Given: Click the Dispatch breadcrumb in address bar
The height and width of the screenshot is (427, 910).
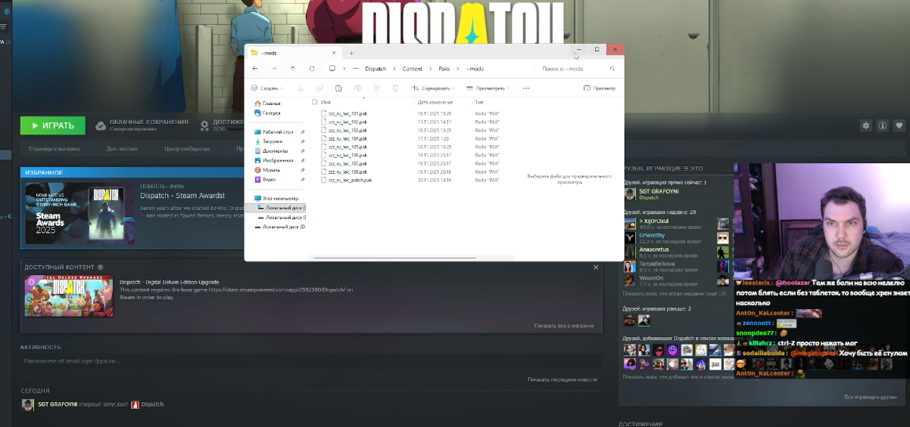Looking at the screenshot, I should pos(376,69).
